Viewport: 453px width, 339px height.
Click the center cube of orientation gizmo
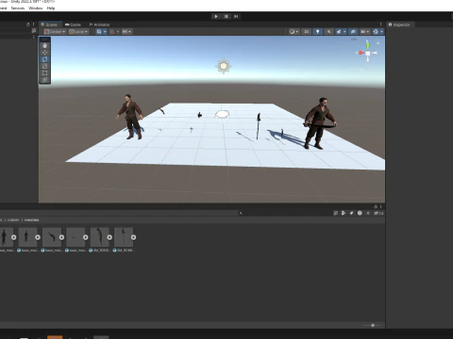pyautogui.click(x=368, y=53)
